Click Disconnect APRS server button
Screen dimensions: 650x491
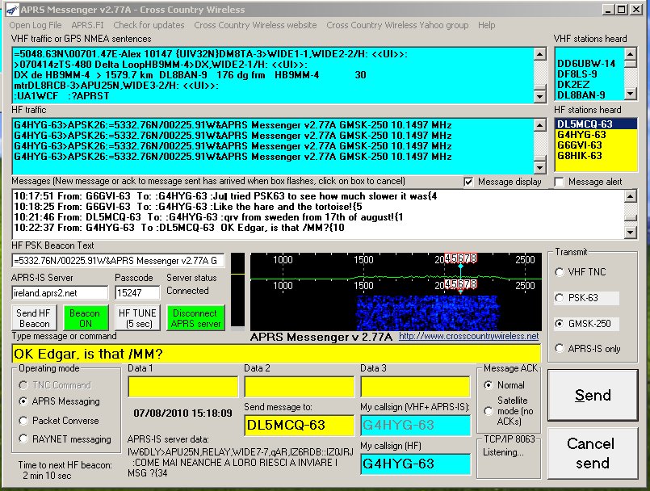195,318
